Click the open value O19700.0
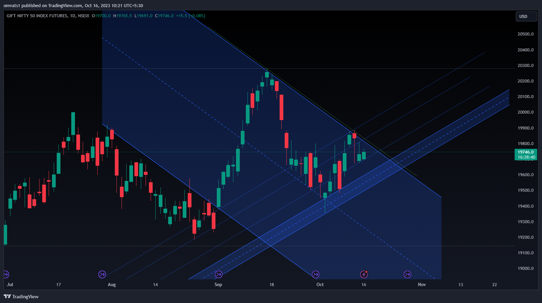The image size is (542, 303). (101, 16)
